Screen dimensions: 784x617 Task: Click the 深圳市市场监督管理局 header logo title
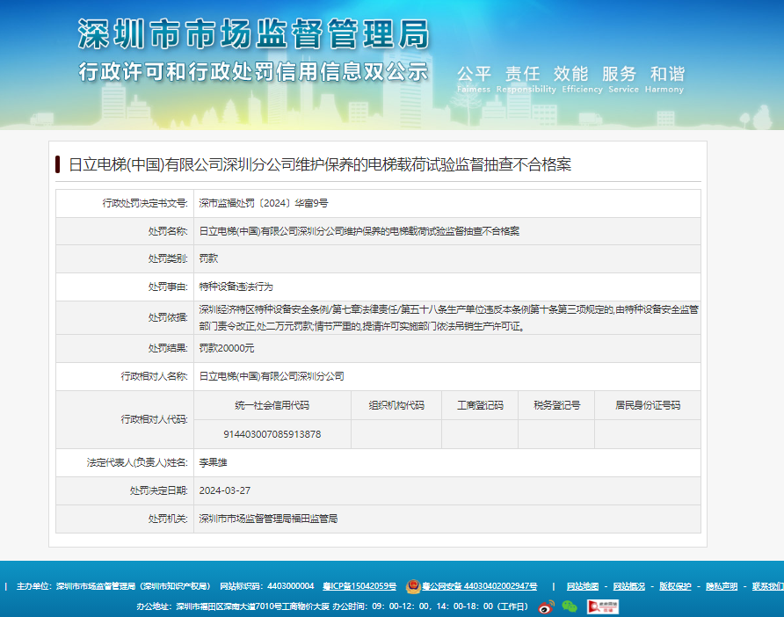(254, 34)
